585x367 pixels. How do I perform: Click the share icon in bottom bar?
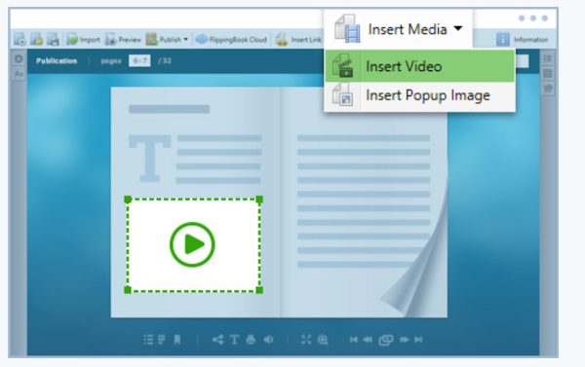click(217, 340)
